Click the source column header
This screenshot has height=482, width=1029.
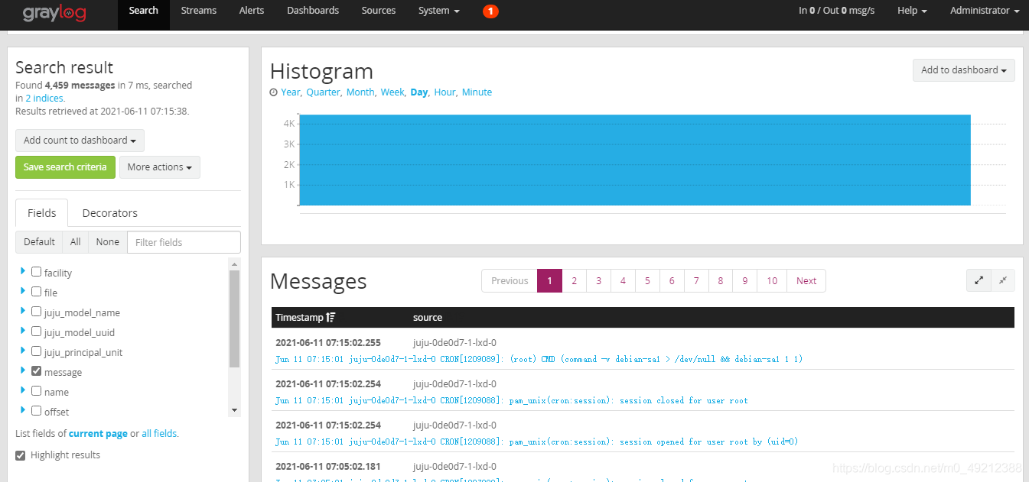(x=428, y=317)
